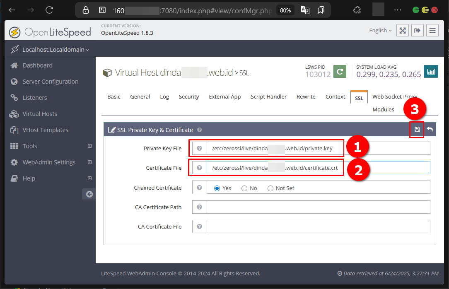Click help icon next to SSL Private Key title

(x=200, y=130)
